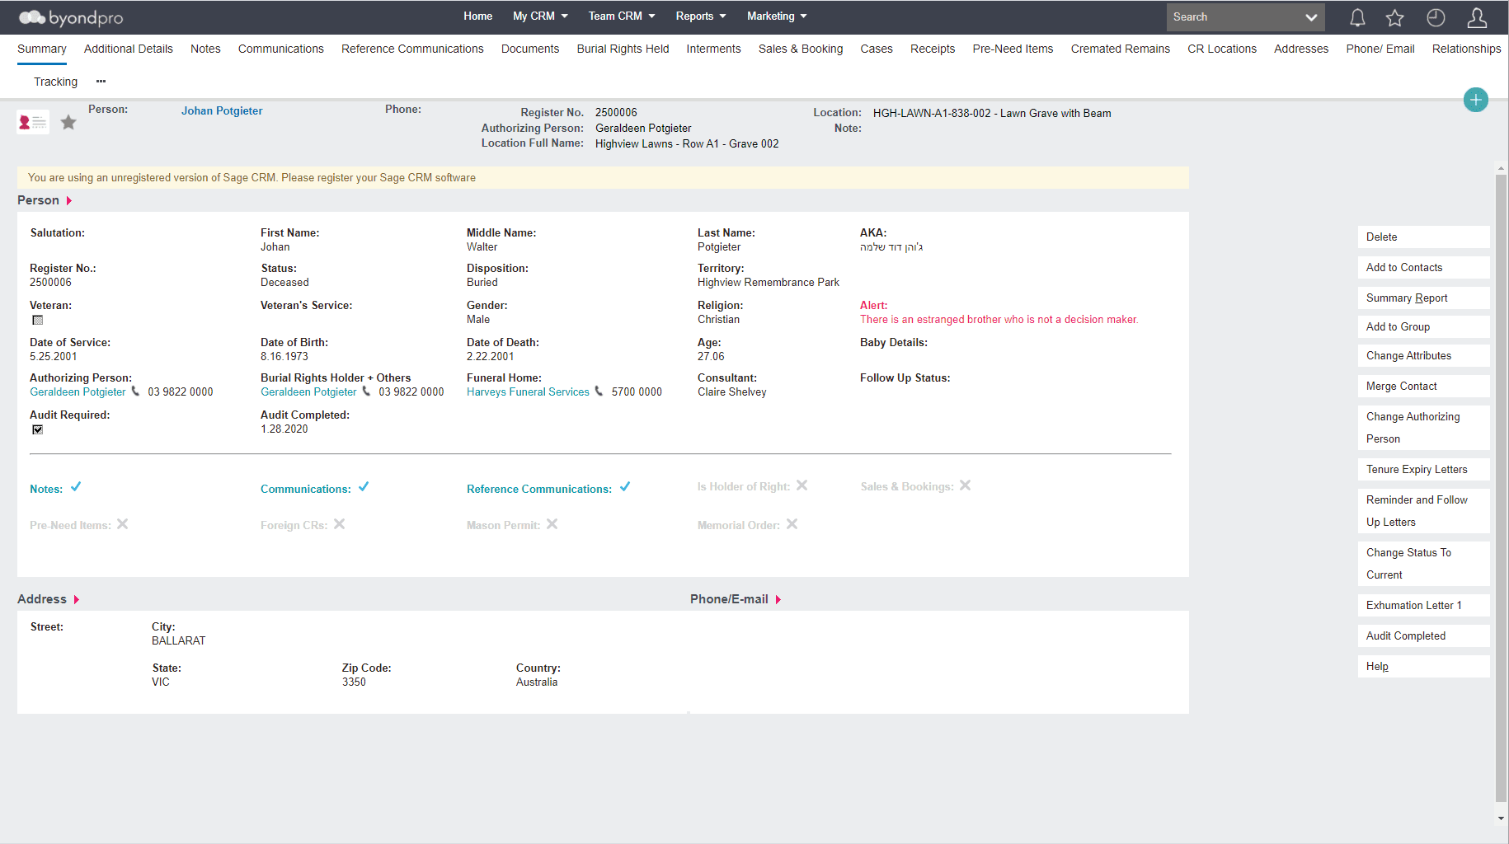Viewport: 1509px width, 844px height.
Task: Mark person as favorite with gray star
Action: pos(68,123)
